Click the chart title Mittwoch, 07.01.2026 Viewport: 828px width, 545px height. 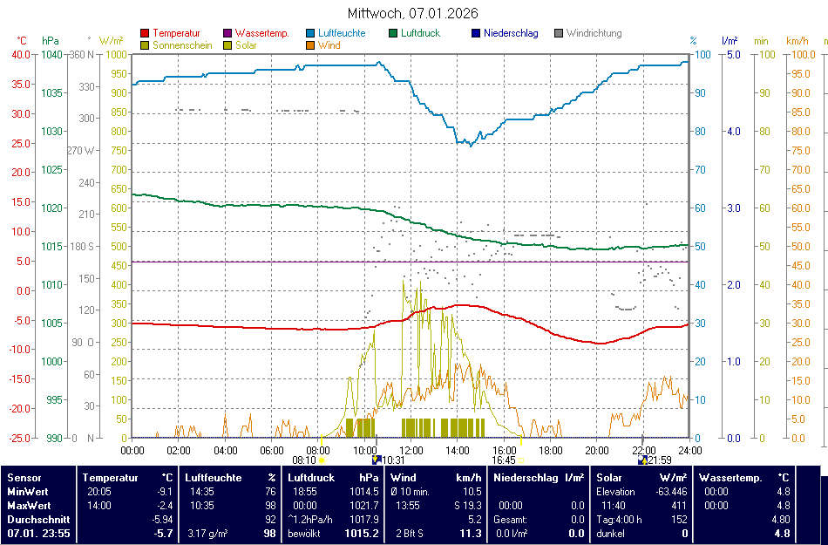click(413, 14)
